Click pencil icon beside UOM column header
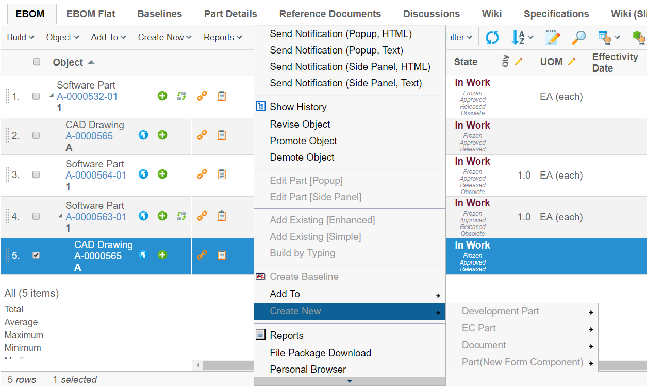The height and width of the screenshot is (386, 647). (571, 62)
